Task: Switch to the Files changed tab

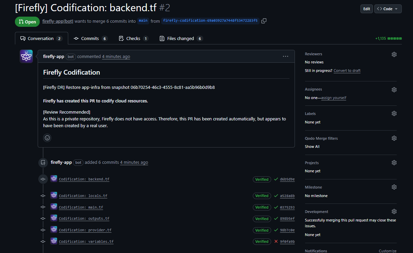Action: click(181, 38)
